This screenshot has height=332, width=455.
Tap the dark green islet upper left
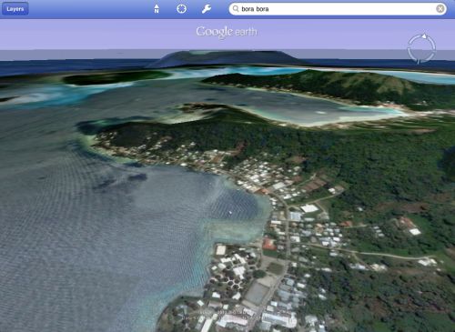click(111, 77)
